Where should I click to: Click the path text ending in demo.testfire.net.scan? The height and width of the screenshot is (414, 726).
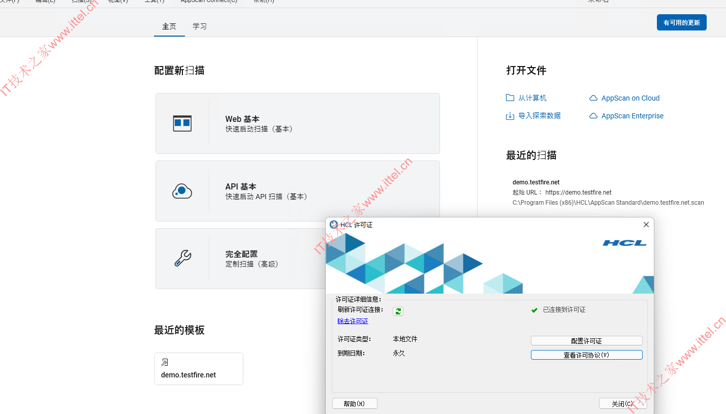[608, 203]
